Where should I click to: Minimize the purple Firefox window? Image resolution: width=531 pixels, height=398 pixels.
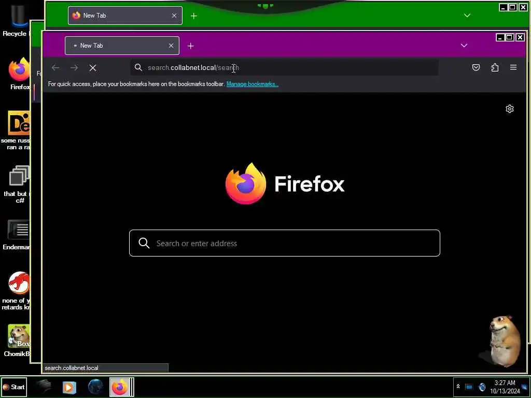point(500,37)
